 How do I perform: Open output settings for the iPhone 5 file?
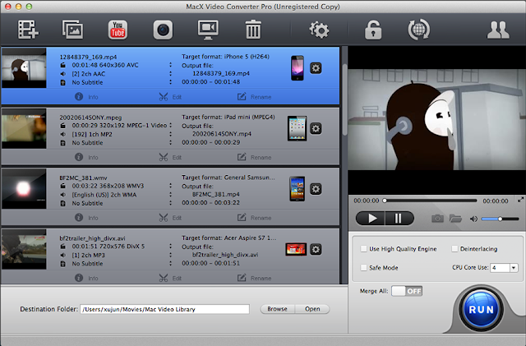pyautogui.click(x=316, y=69)
